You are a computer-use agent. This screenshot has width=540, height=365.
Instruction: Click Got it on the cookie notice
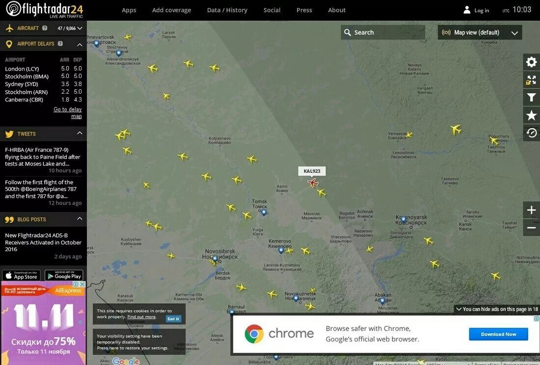(173, 319)
